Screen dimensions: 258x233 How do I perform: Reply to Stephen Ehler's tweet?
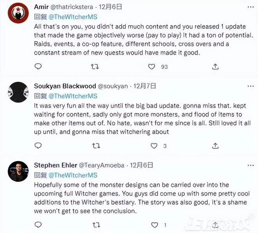pos(38,225)
